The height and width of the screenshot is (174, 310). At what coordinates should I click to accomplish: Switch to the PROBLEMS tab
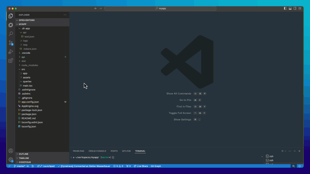79,151
